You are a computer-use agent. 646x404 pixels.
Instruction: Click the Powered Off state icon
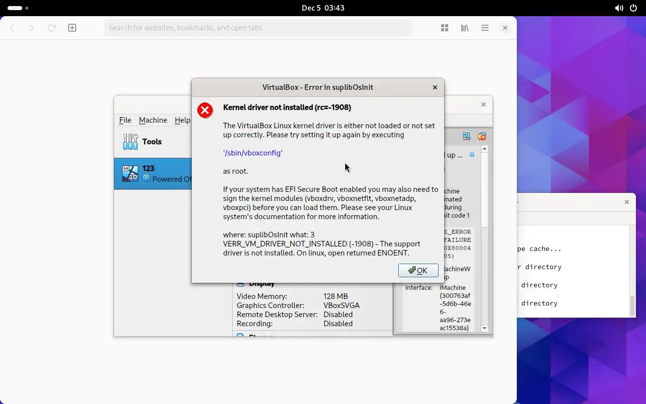click(146, 178)
